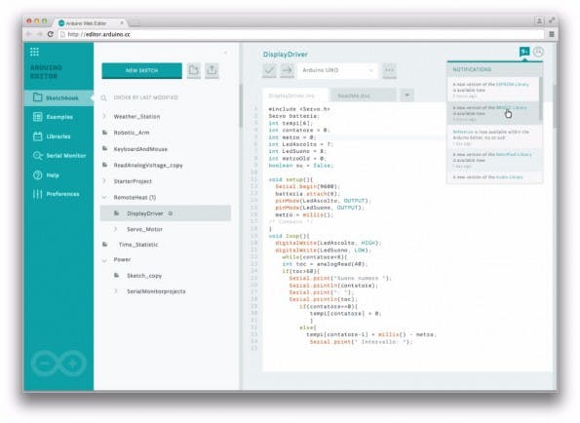This screenshot has height=423, width=580.
Task: Open the ReadAnalogVoltage_copy sketch
Action: click(x=148, y=166)
